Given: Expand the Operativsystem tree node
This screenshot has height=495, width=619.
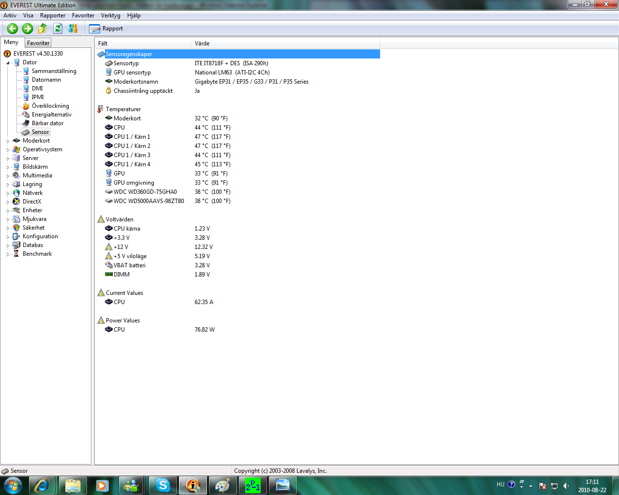Looking at the screenshot, I should pyautogui.click(x=8, y=150).
